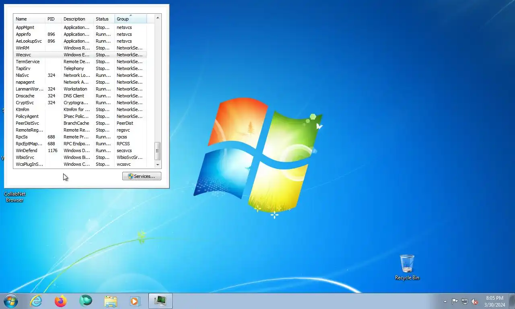Click the Workstation description cell

[x=75, y=89]
